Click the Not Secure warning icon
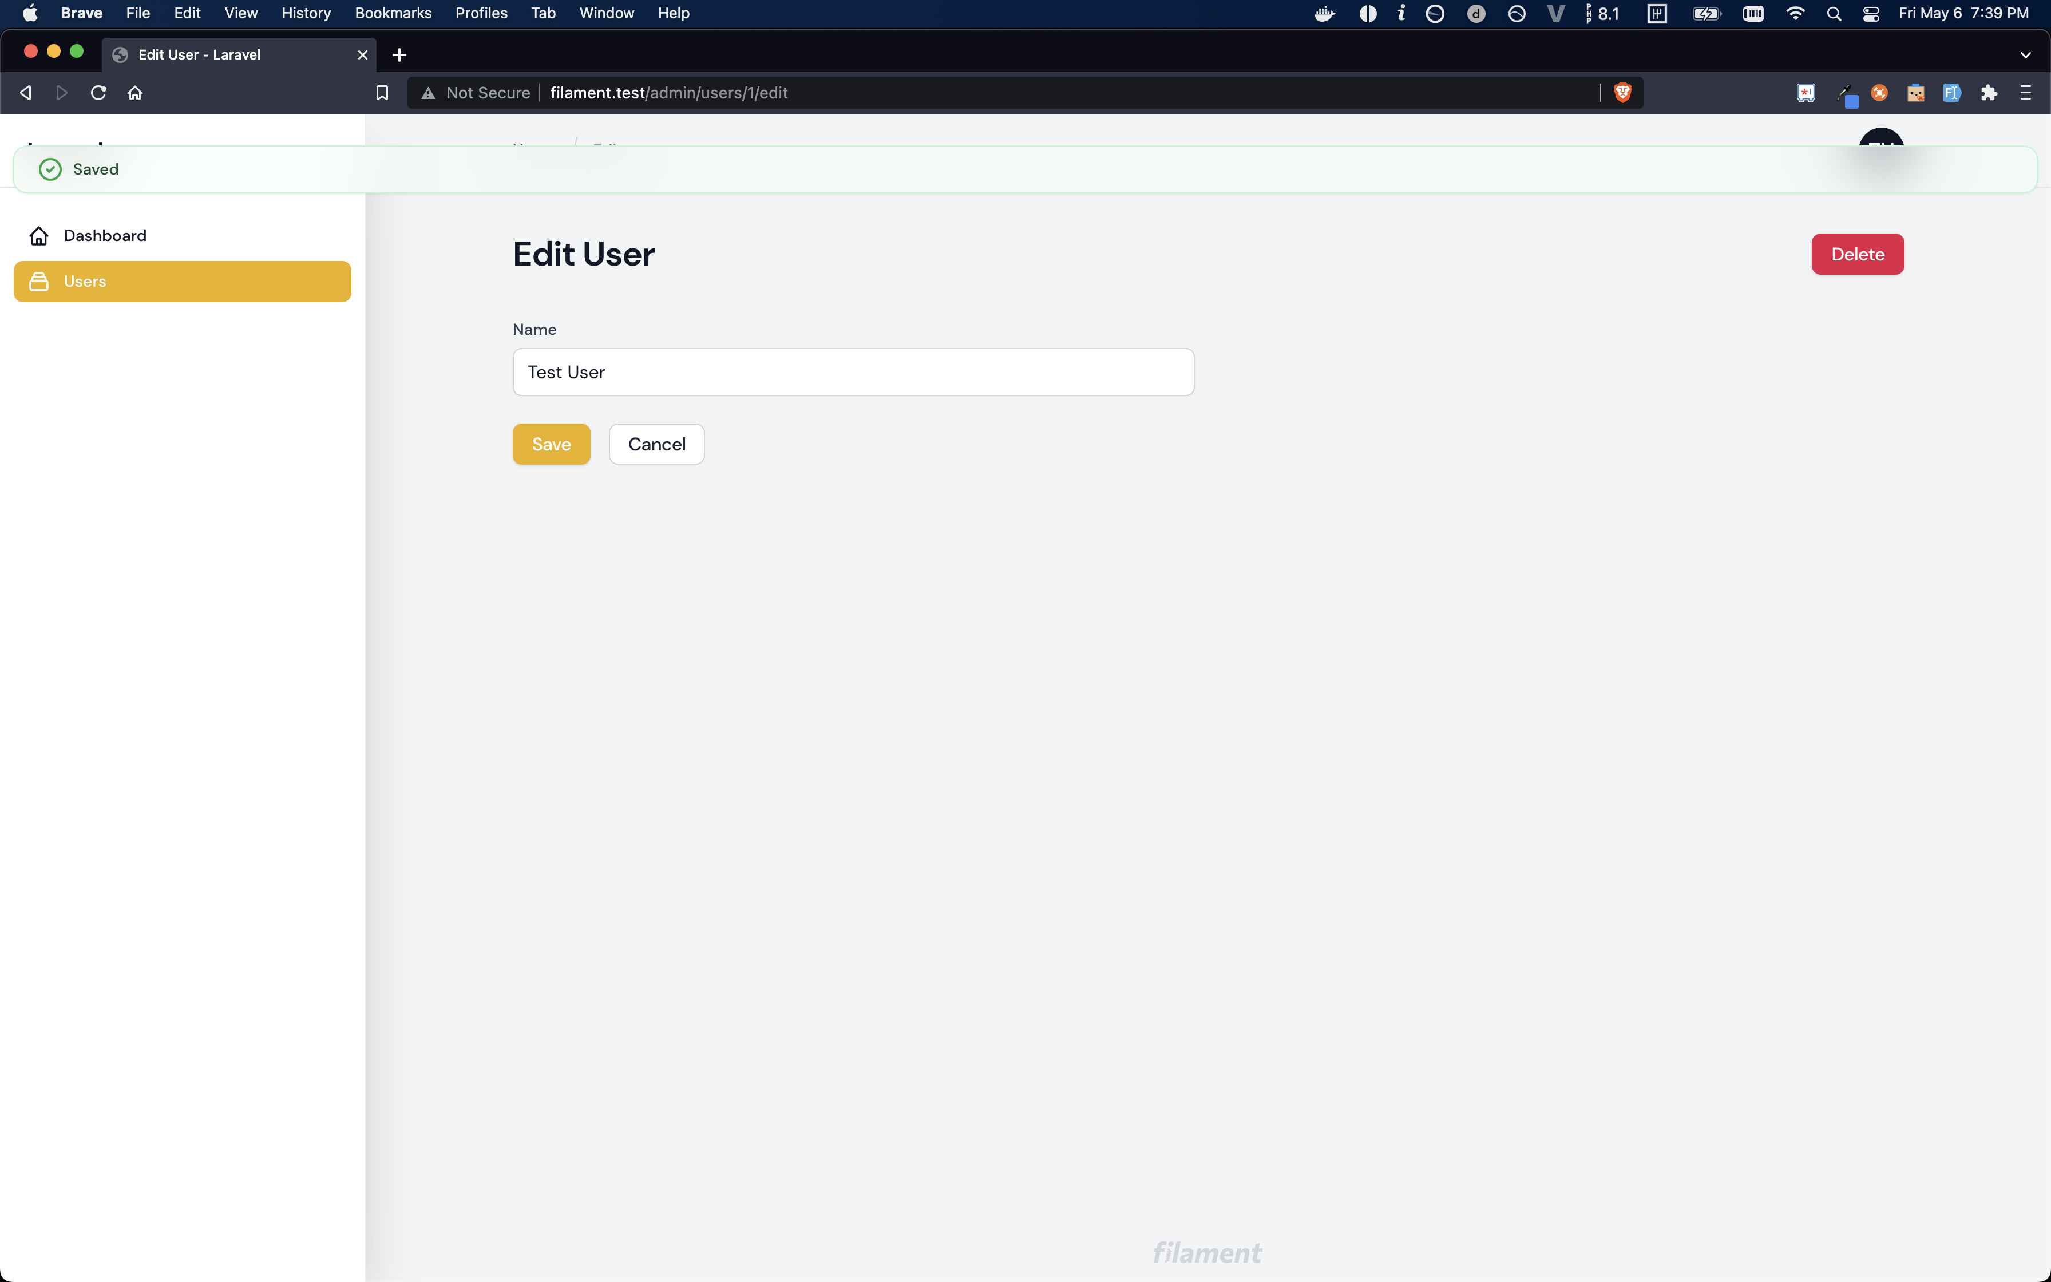This screenshot has width=2051, height=1282. (428, 93)
